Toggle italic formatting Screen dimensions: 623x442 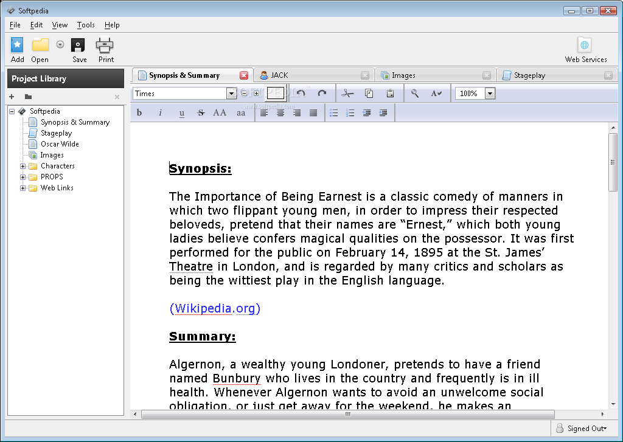160,113
